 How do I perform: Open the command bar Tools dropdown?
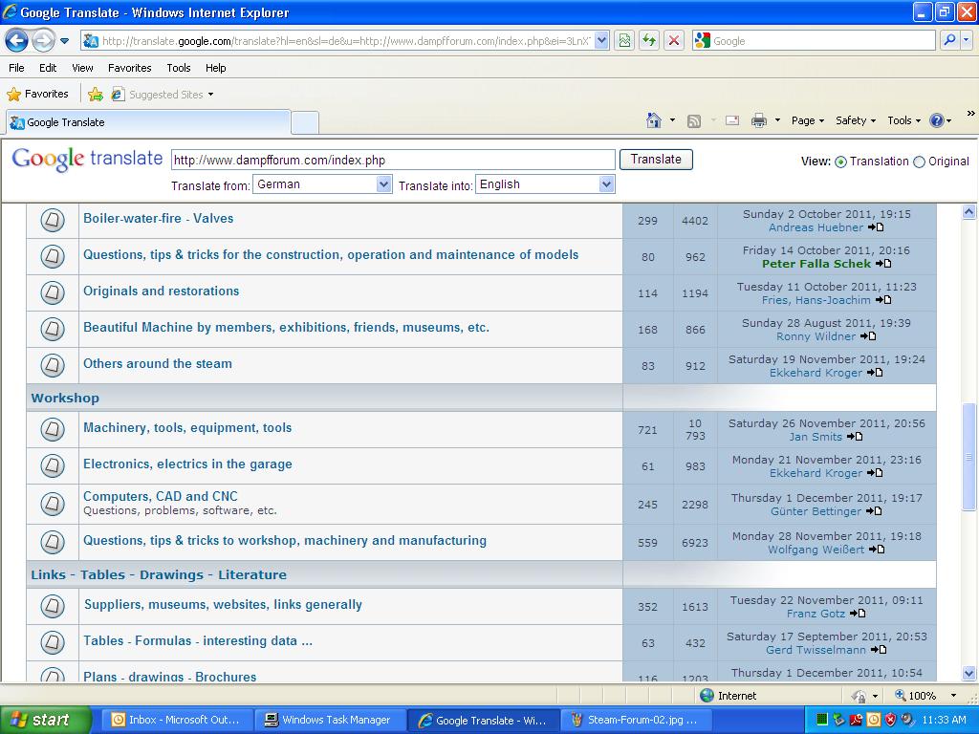click(x=904, y=120)
